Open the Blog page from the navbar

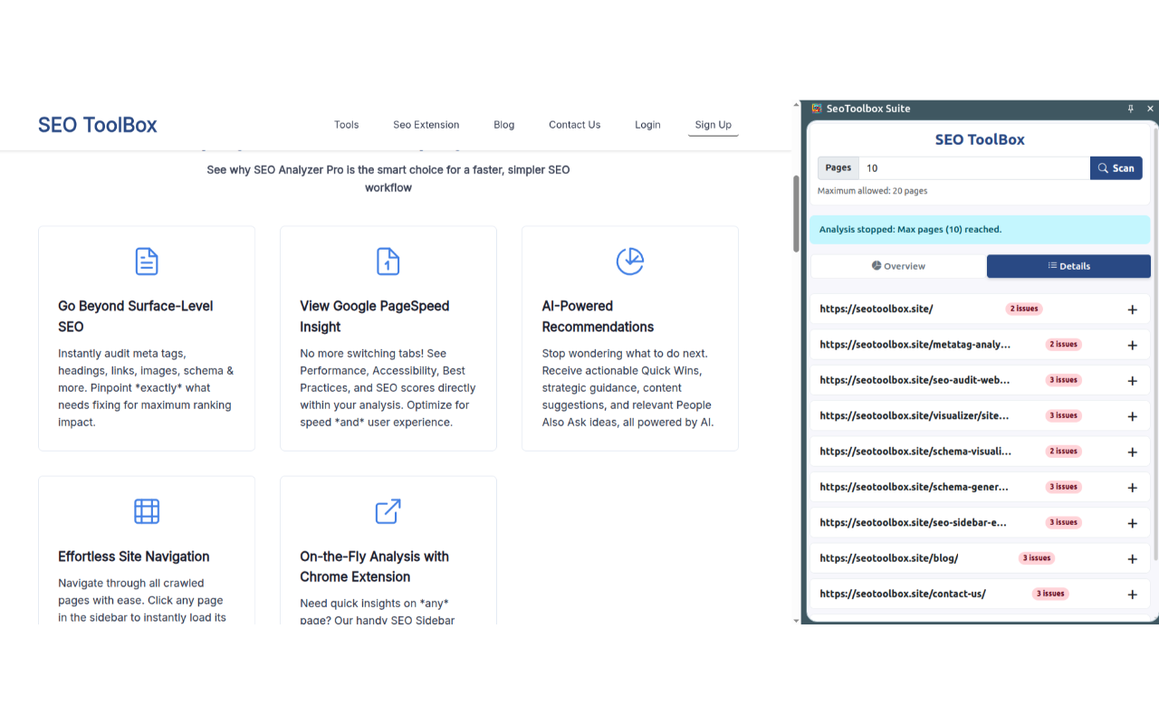click(503, 124)
